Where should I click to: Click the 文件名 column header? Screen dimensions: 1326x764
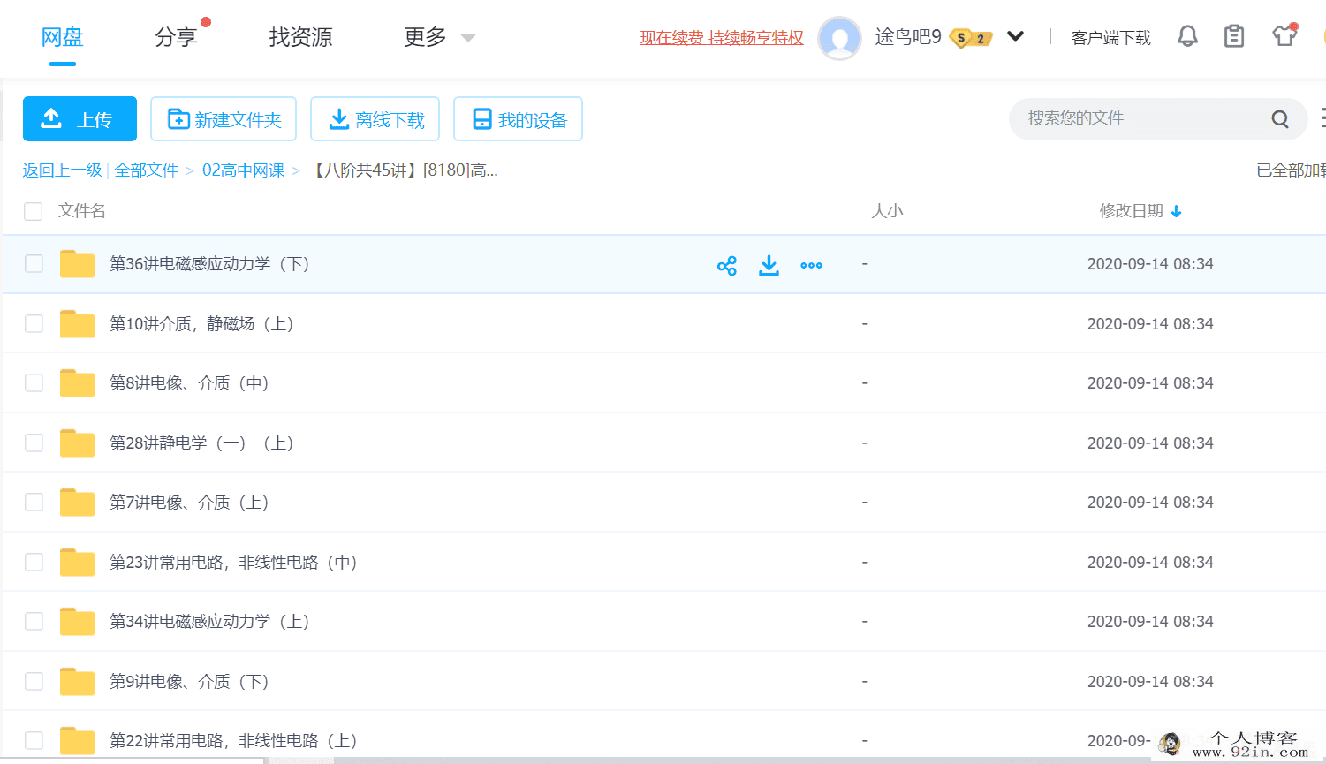pos(82,211)
